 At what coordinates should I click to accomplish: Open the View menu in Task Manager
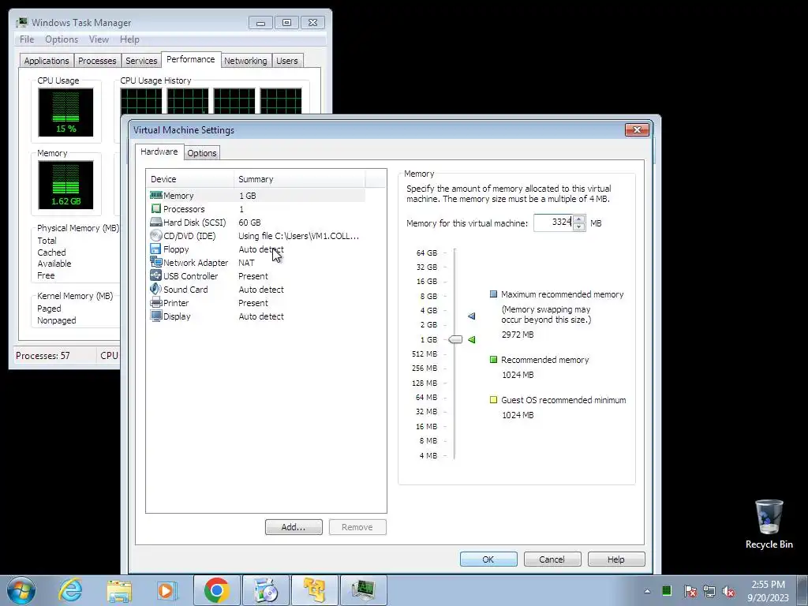(x=99, y=39)
